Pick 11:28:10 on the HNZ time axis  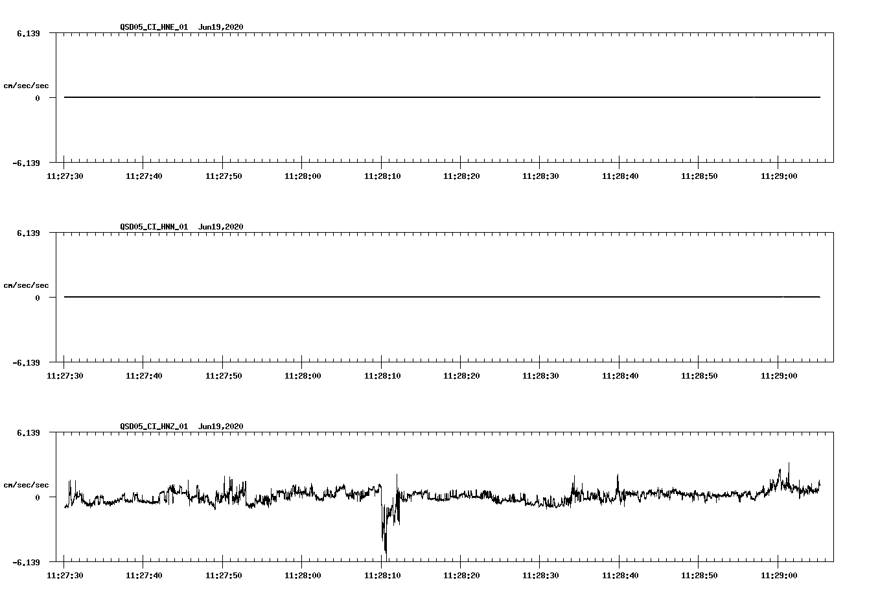click(x=382, y=576)
